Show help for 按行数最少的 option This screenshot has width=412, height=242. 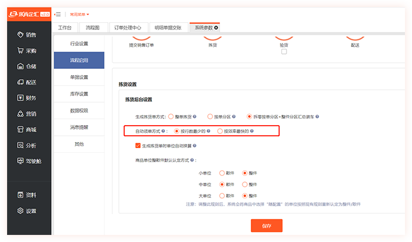208,131
